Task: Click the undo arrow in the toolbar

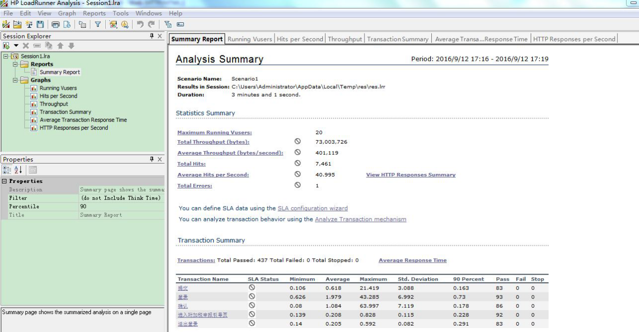Action: 140,24
